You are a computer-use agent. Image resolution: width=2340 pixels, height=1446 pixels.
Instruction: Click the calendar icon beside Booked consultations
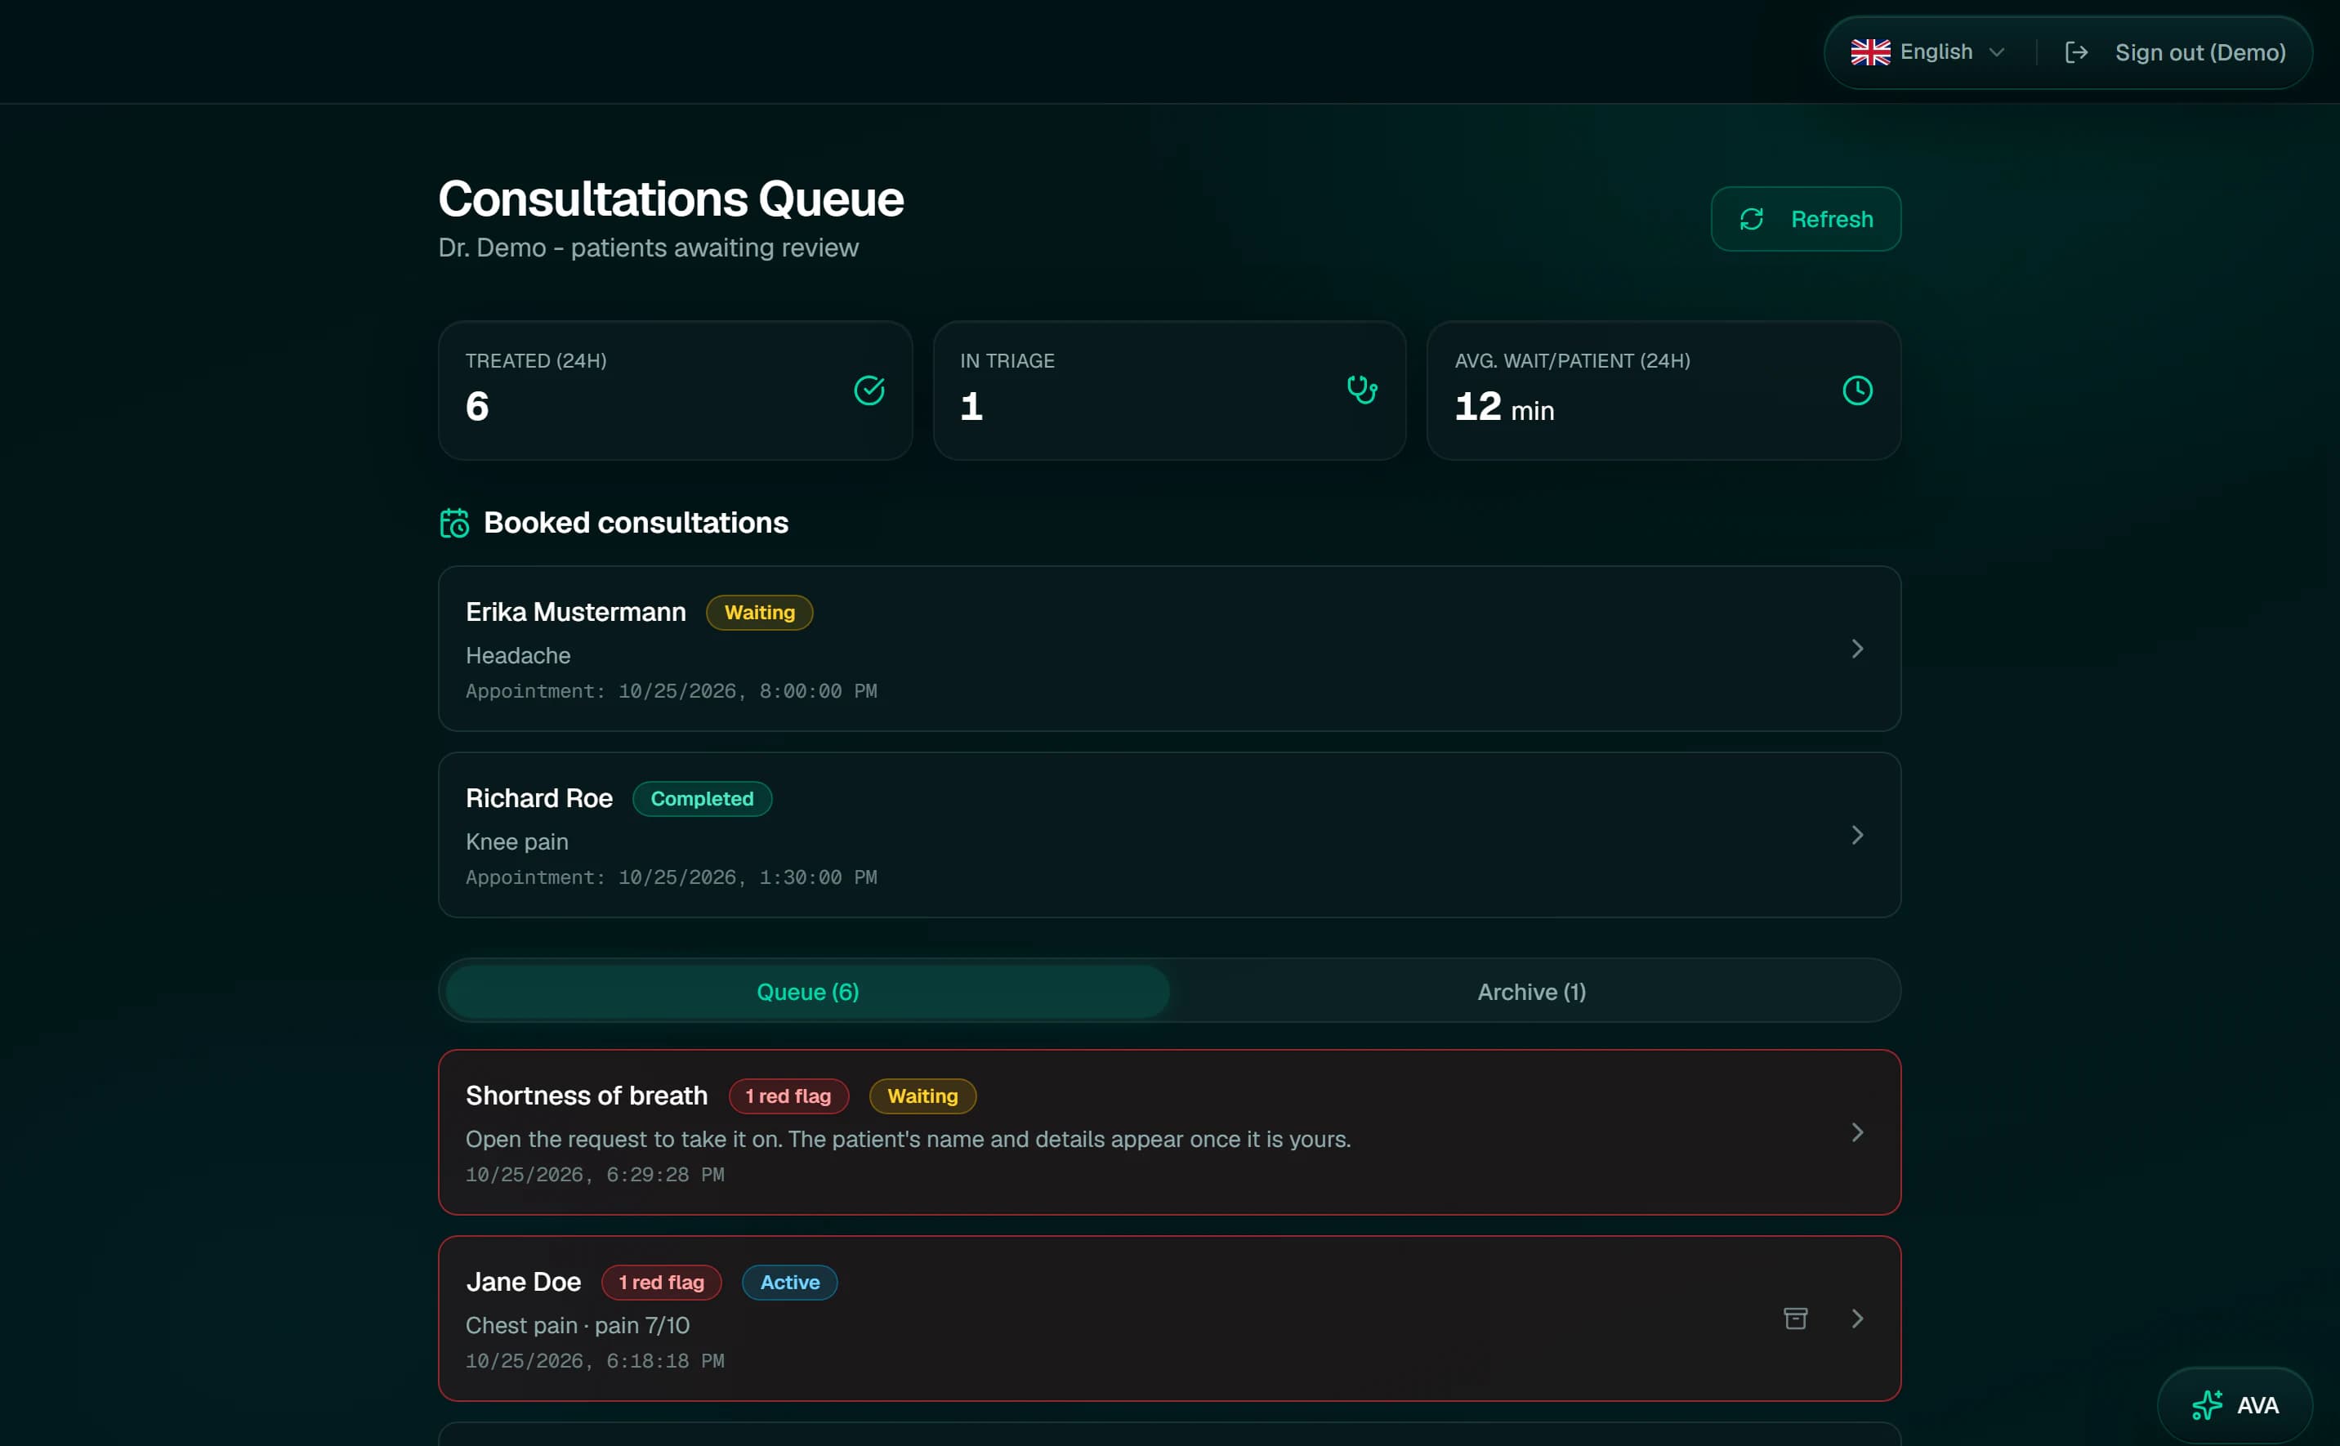(454, 523)
